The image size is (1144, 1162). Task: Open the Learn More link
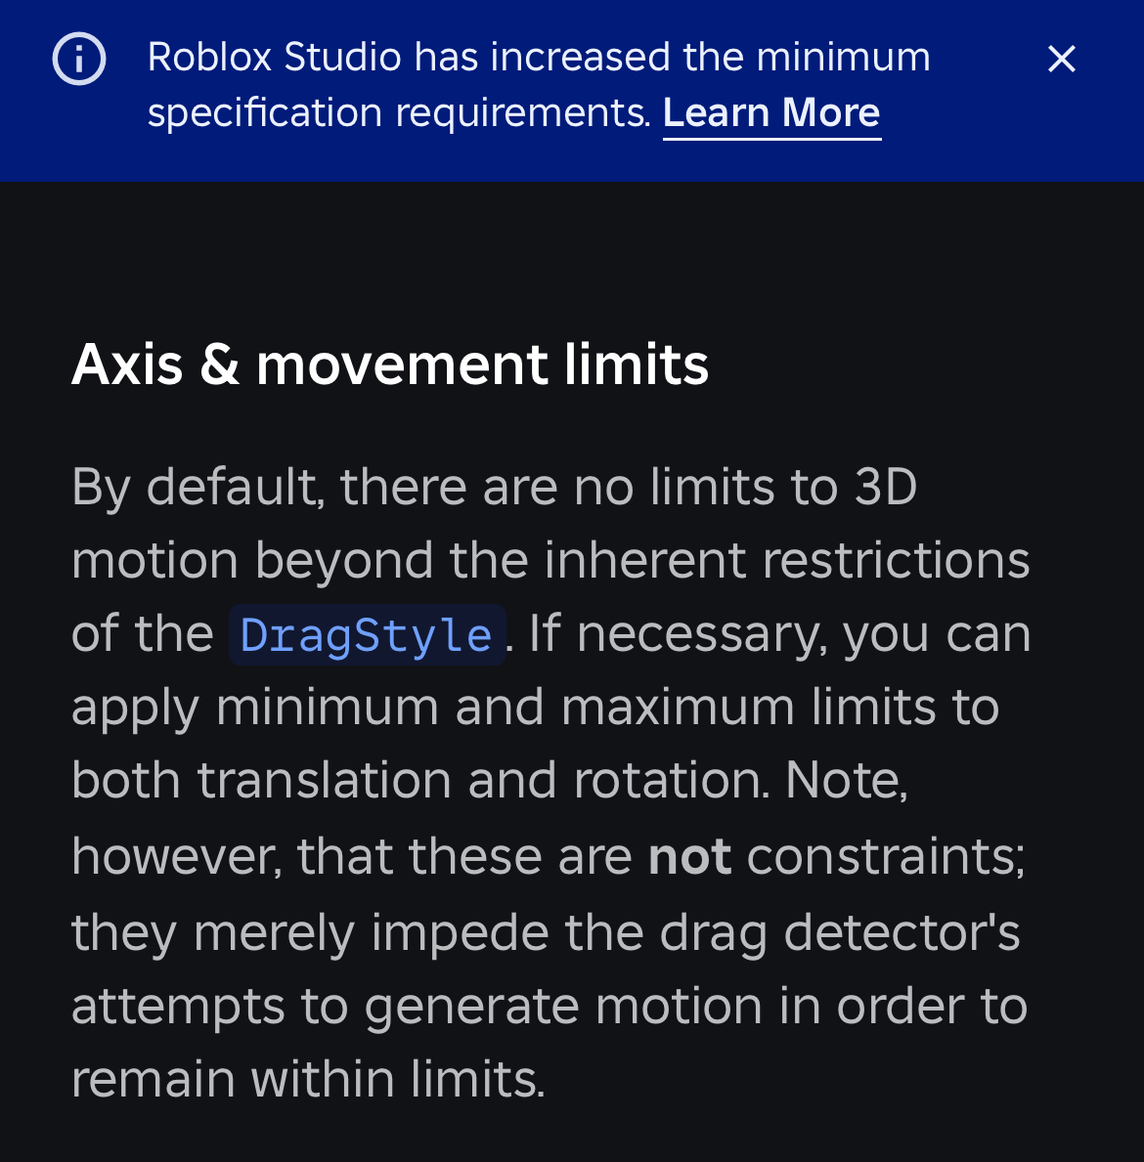click(x=771, y=113)
